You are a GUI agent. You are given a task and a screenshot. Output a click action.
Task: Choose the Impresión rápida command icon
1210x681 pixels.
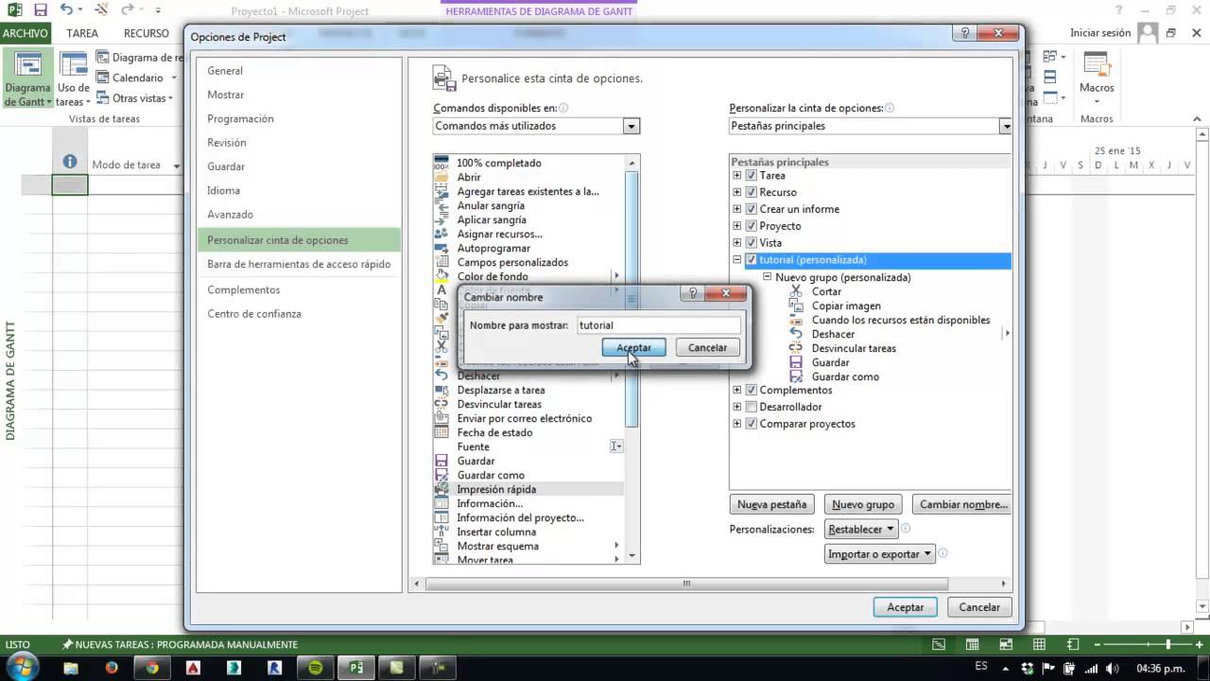pos(441,489)
